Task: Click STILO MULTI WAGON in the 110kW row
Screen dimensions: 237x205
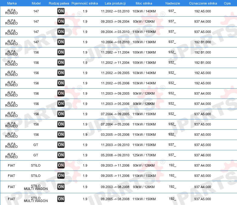Action: 36,199
